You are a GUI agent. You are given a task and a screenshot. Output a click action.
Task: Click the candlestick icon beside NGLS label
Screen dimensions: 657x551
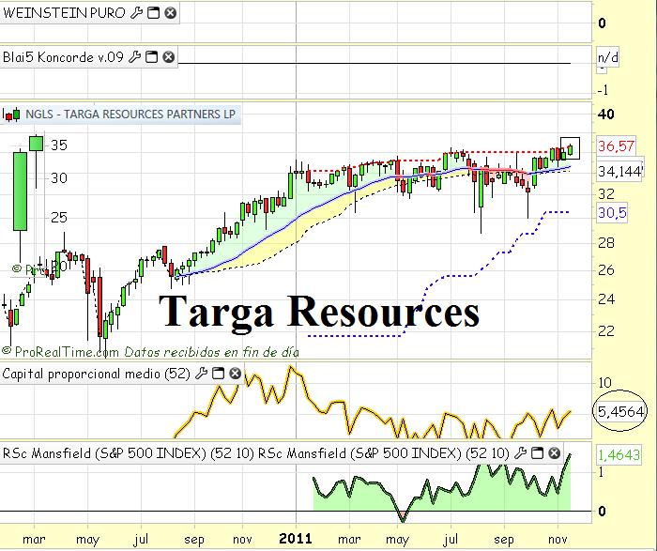tap(11, 114)
